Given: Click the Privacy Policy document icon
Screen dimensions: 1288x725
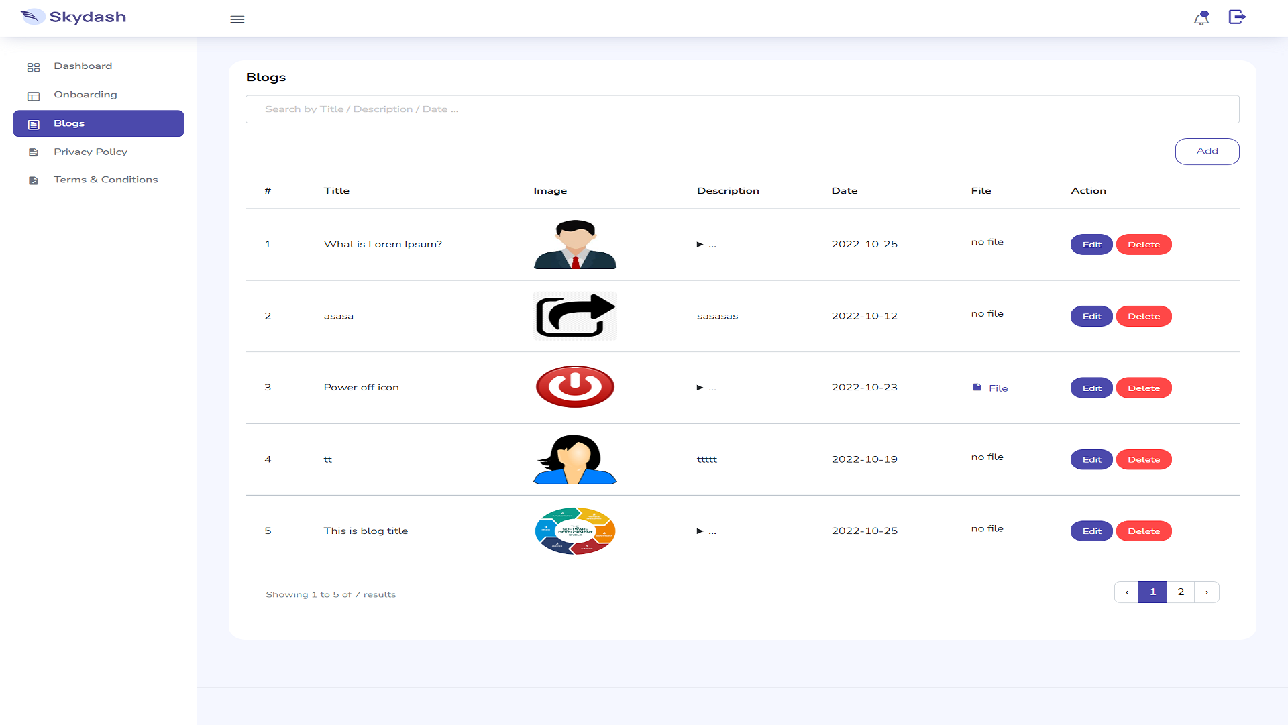Looking at the screenshot, I should pyautogui.click(x=34, y=153).
